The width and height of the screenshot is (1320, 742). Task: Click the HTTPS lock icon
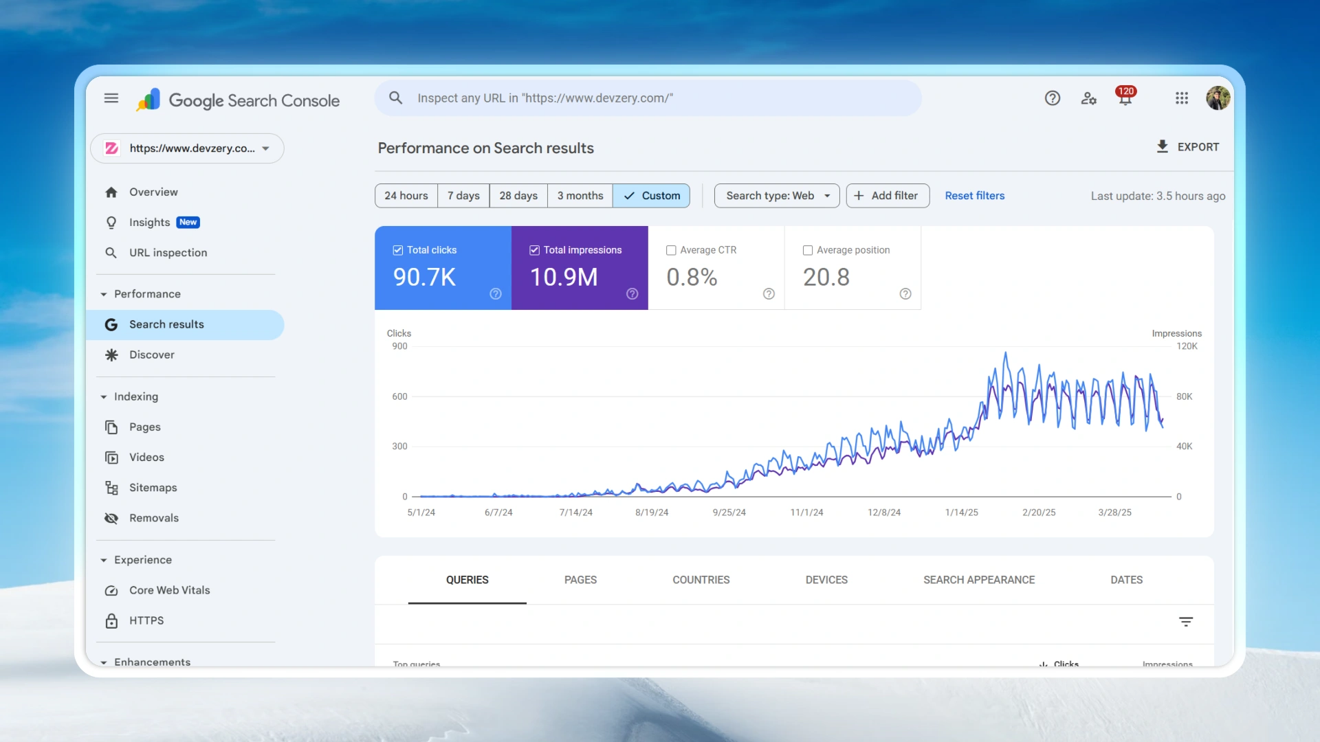(111, 621)
